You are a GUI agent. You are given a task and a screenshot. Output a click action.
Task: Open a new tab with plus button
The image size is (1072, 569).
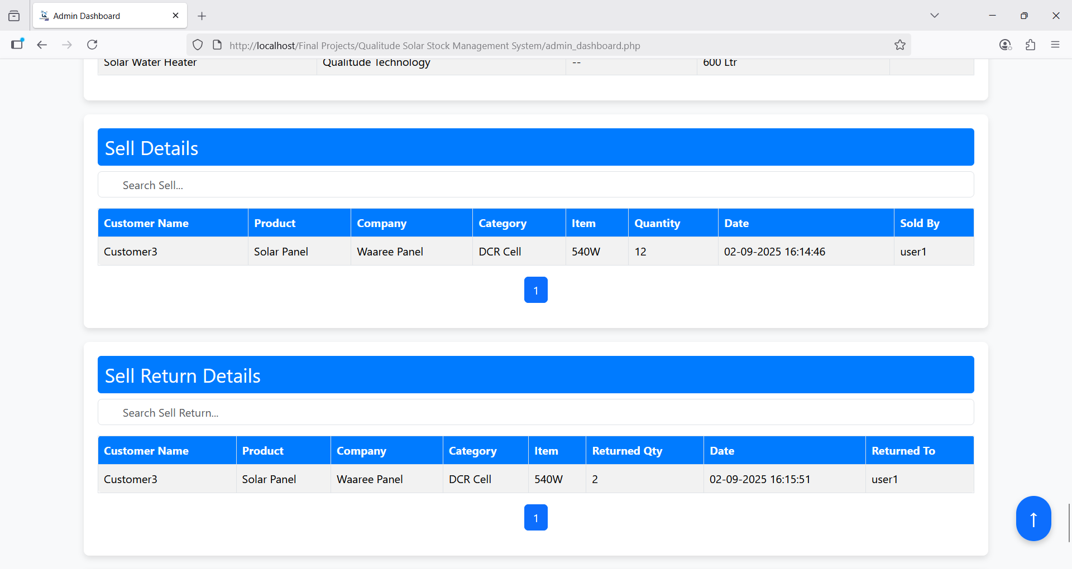click(202, 16)
